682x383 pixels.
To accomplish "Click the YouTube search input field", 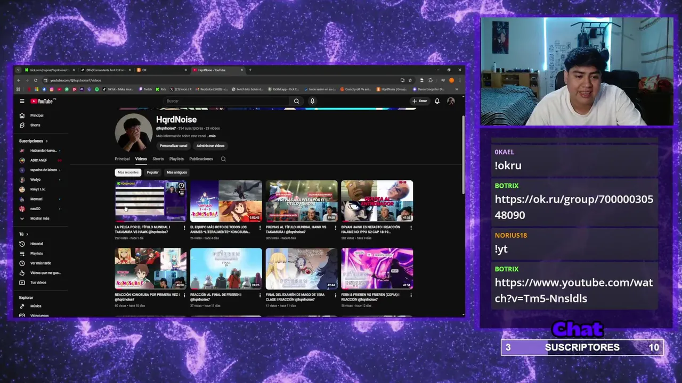I will point(226,101).
